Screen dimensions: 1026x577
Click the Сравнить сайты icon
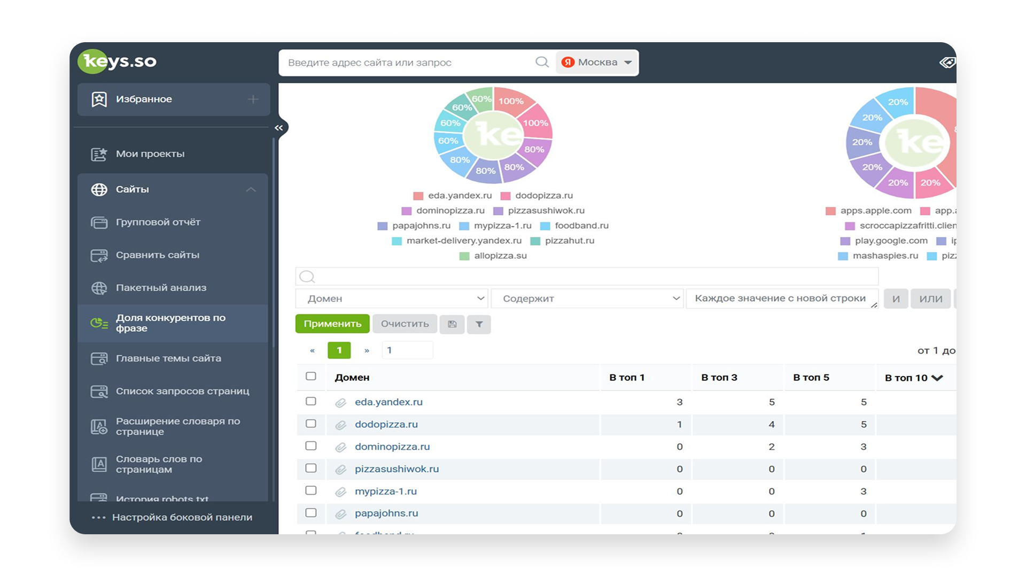pyautogui.click(x=99, y=255)
